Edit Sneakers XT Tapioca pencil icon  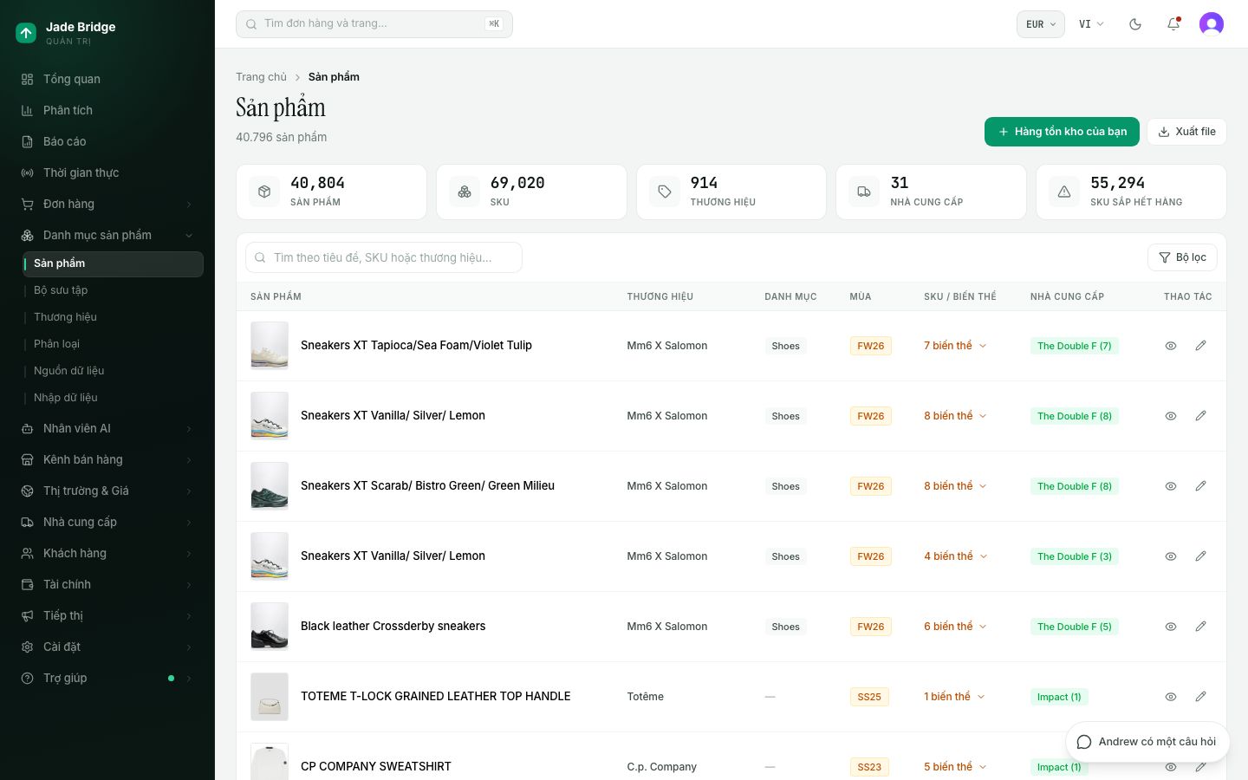[1200, 346]
